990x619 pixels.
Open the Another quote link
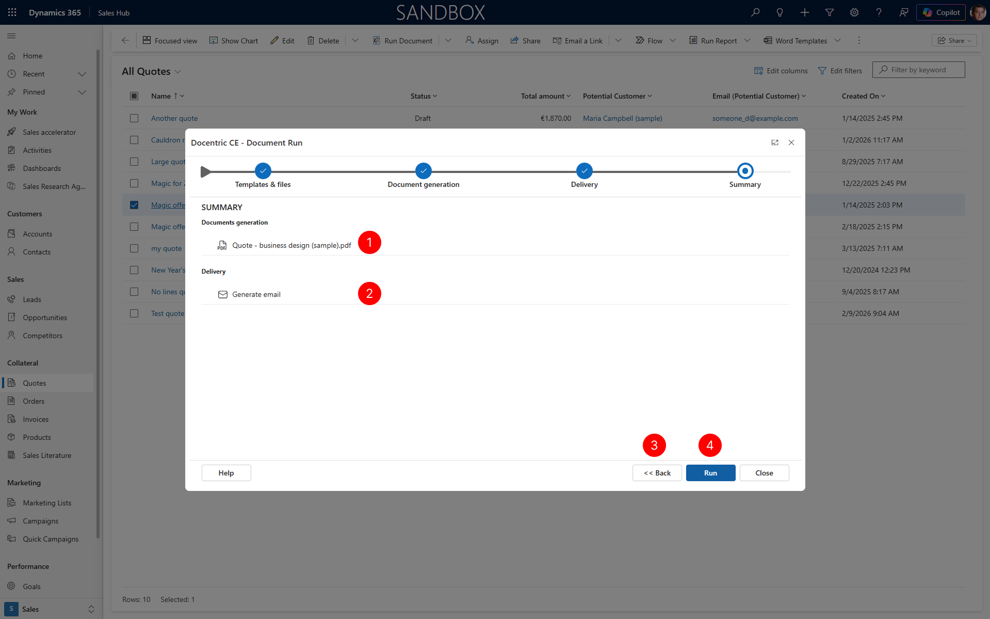174,118
